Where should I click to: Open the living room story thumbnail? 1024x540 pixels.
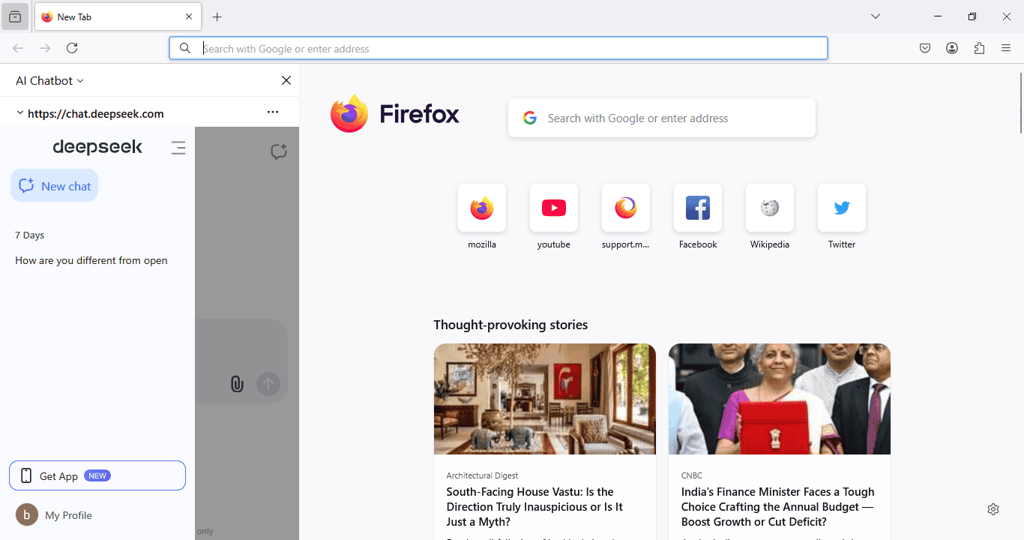coord(545,399)
